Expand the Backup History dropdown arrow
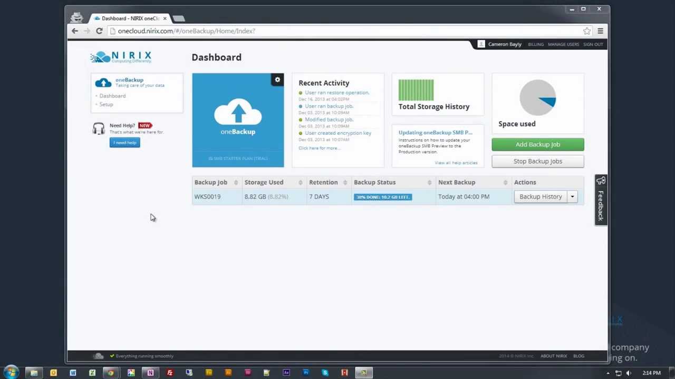675x379 pixels. click(572, 196)
